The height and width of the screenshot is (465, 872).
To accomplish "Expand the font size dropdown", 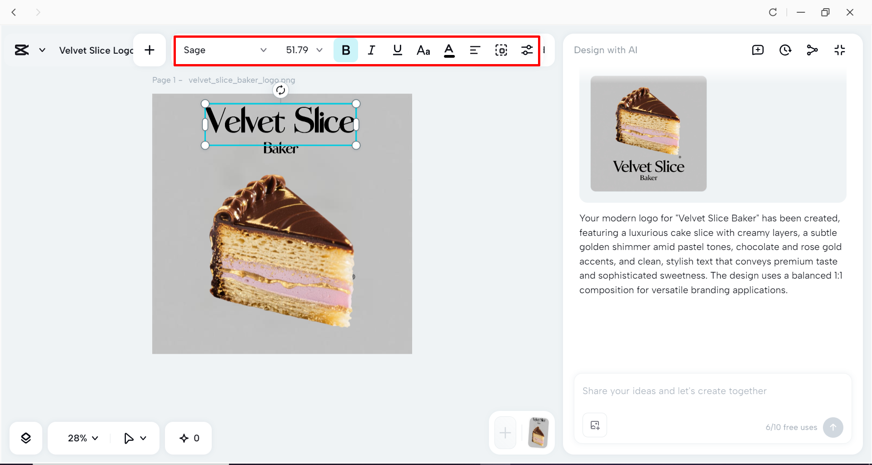I will (x=319, y=50).
